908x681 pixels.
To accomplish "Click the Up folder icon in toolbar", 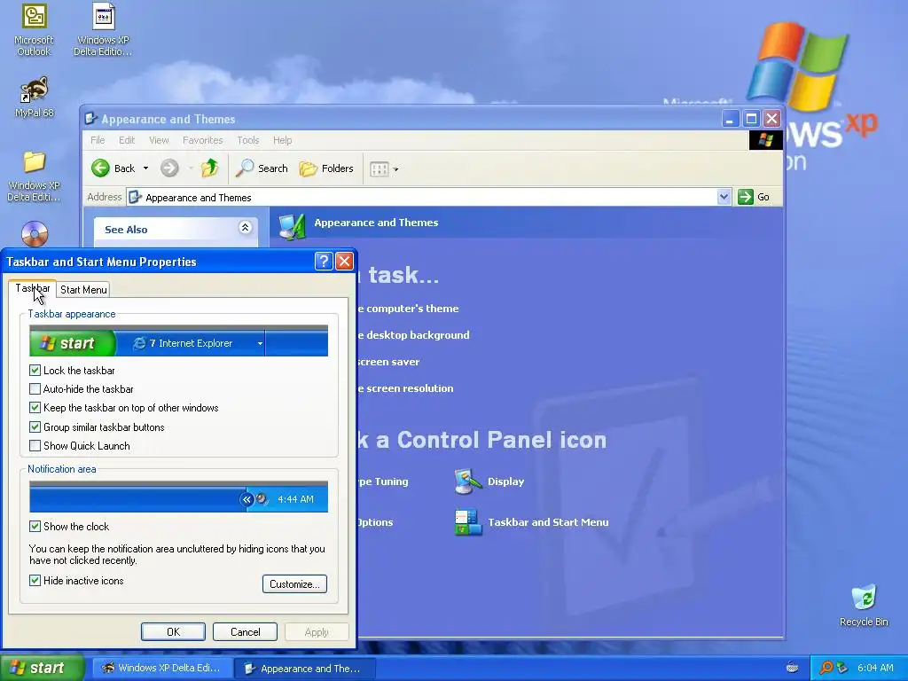I will (209, 168).
